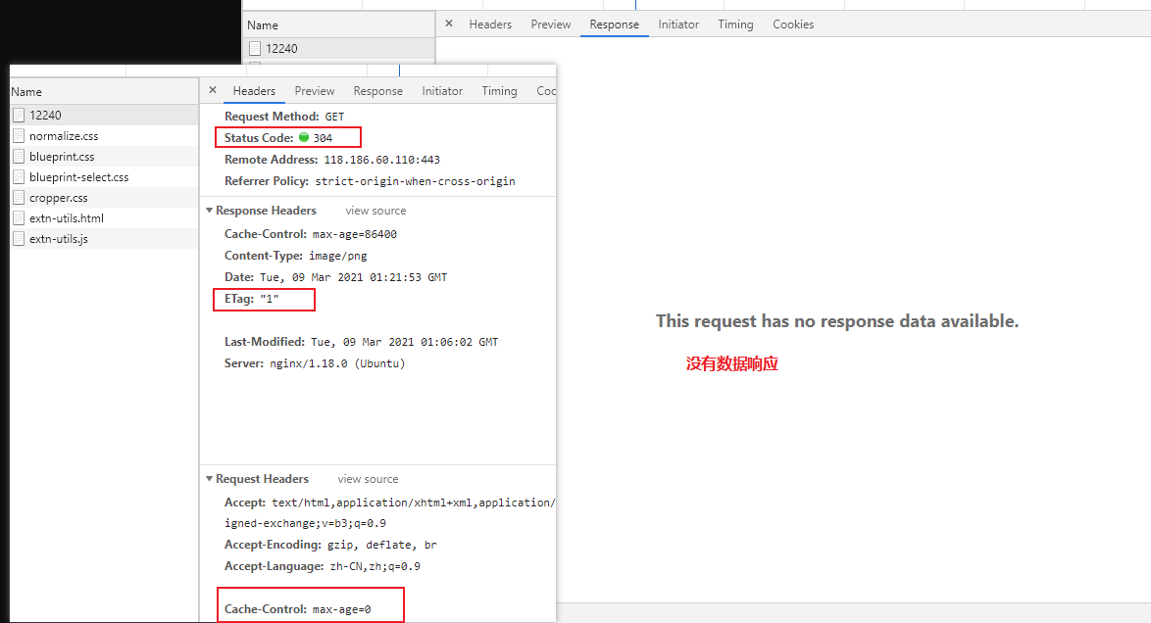Open Response tab in front panel
Viewport: 1151px width, 623px height.
(x=378, y=91)
